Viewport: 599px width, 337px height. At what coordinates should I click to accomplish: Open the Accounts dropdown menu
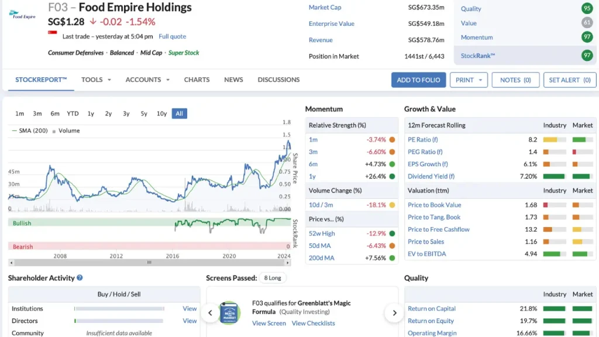147,80
